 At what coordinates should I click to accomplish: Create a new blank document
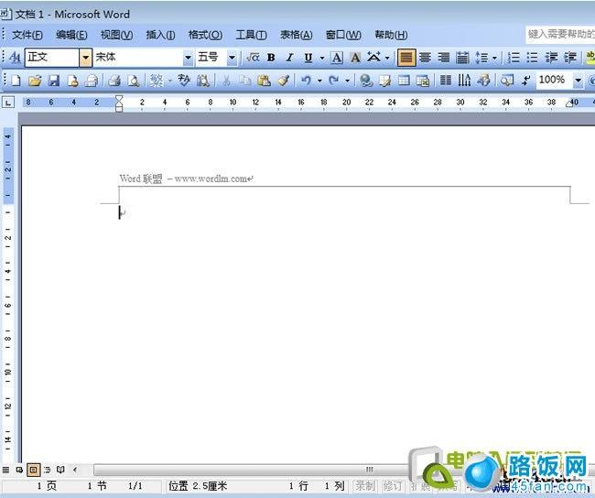[16, 81]
